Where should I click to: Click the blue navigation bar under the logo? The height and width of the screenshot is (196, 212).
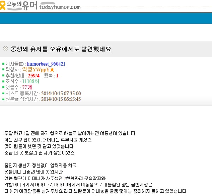point(106,18)
